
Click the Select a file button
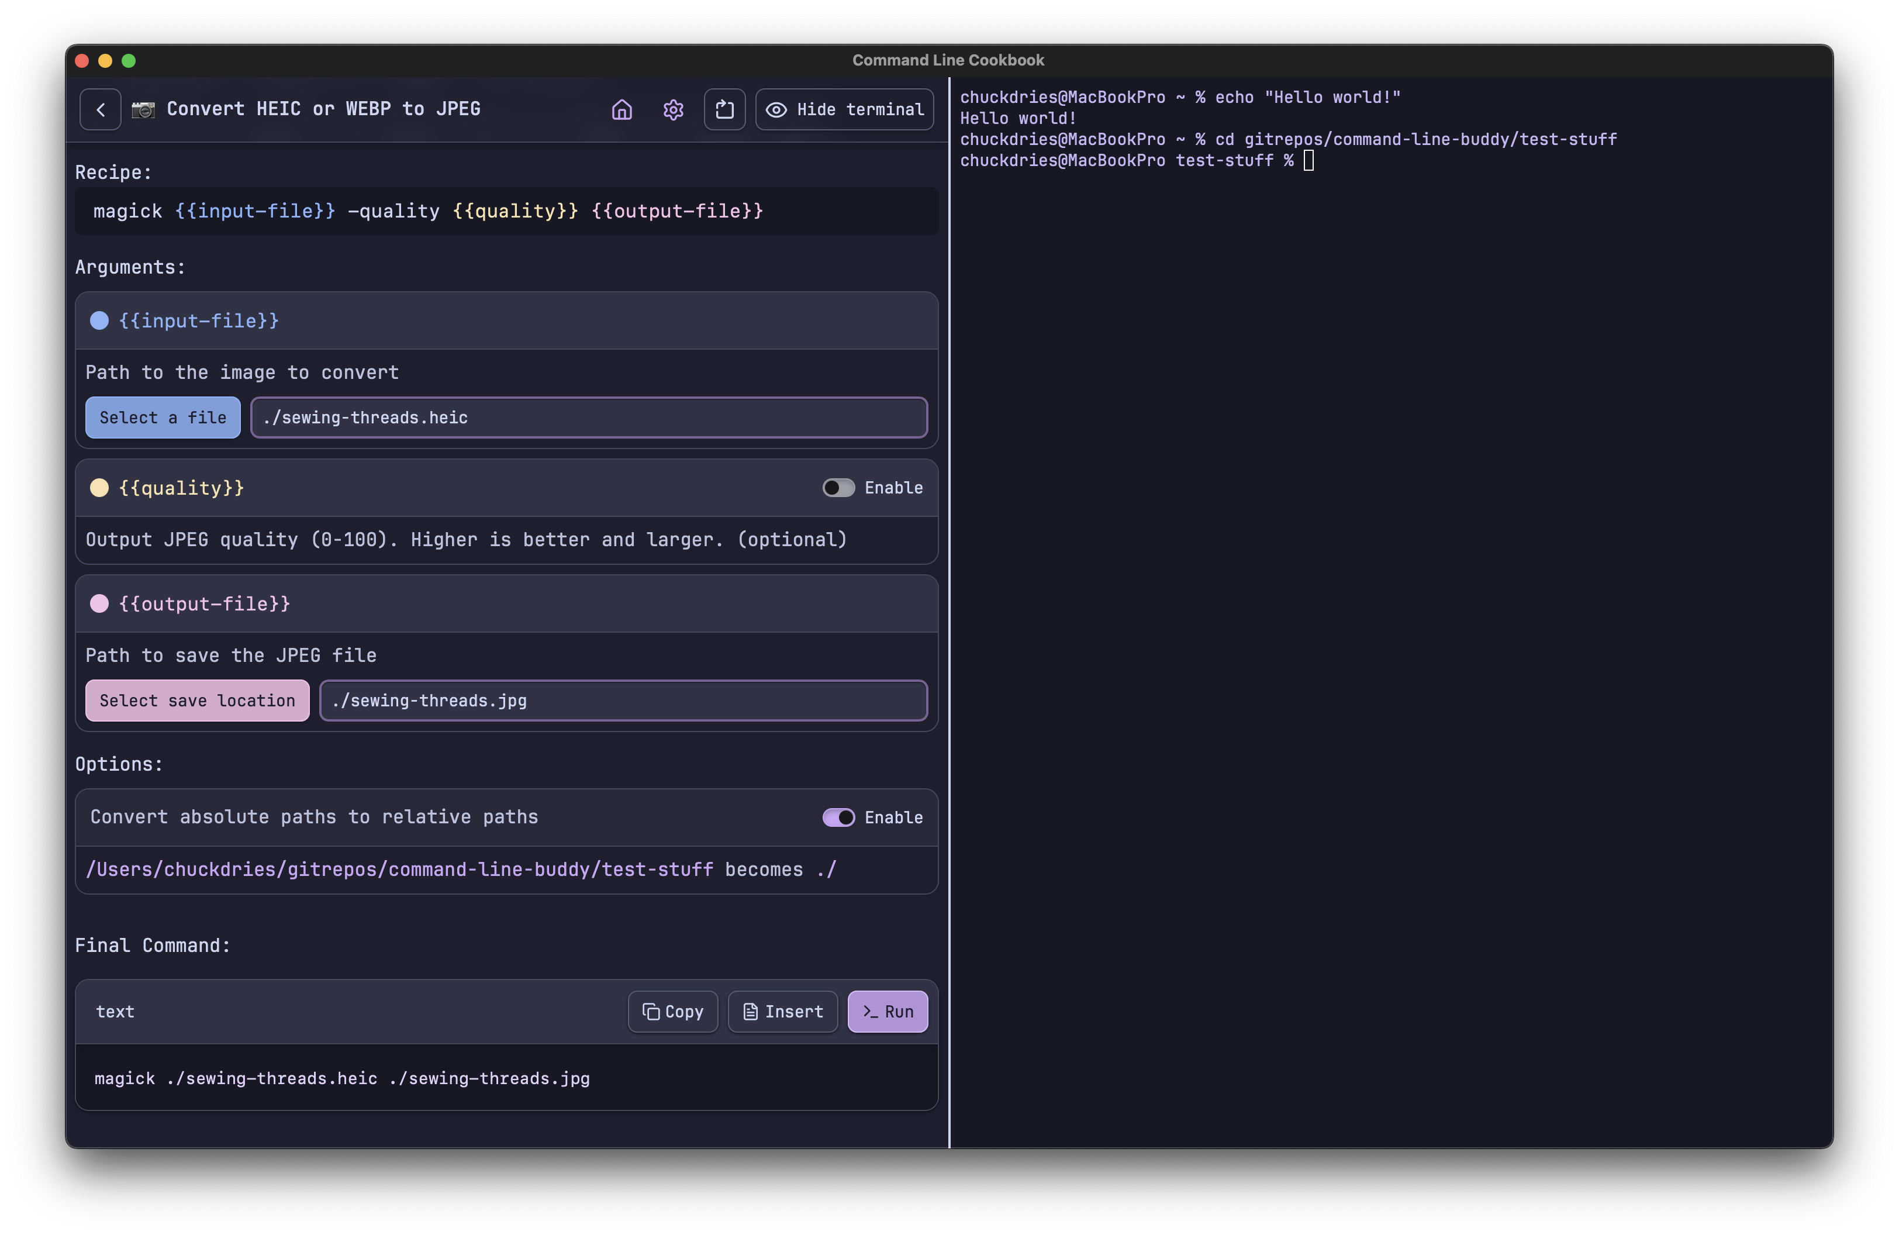click(163, 418)
